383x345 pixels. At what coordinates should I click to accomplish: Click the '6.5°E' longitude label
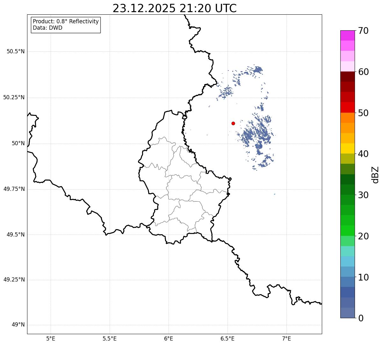coord(228,338)
